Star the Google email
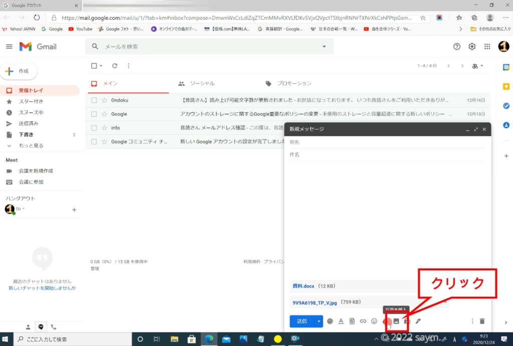Screen dimensions: 513x346 pyautogui.click(x=104, y=114)
